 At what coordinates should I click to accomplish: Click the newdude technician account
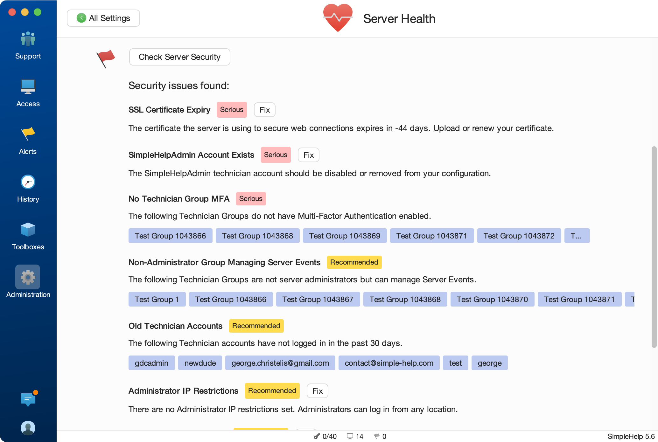(x=200, y=363)
